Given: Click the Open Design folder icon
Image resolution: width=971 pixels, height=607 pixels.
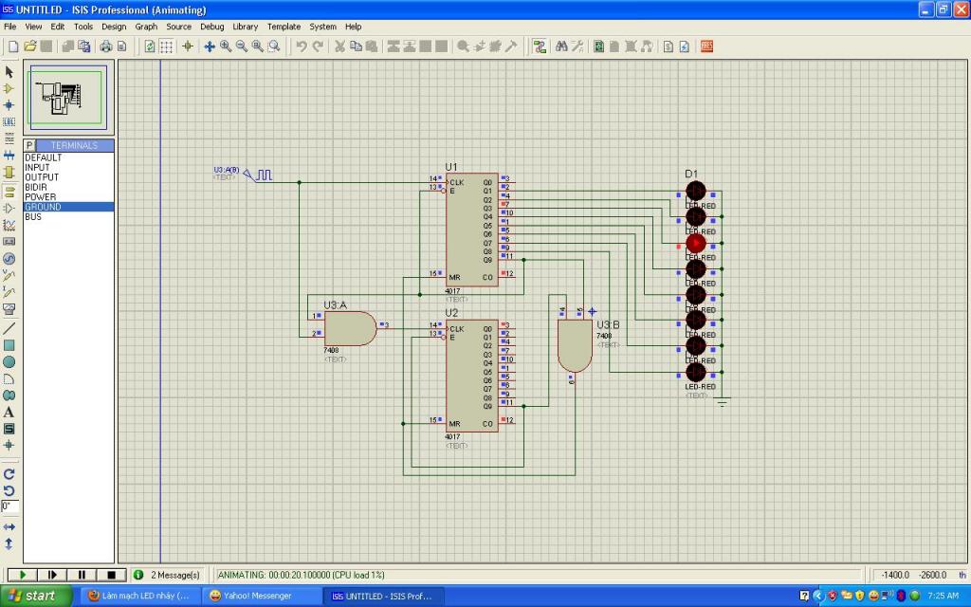Looking at the screenshot, I should point(30,46).
